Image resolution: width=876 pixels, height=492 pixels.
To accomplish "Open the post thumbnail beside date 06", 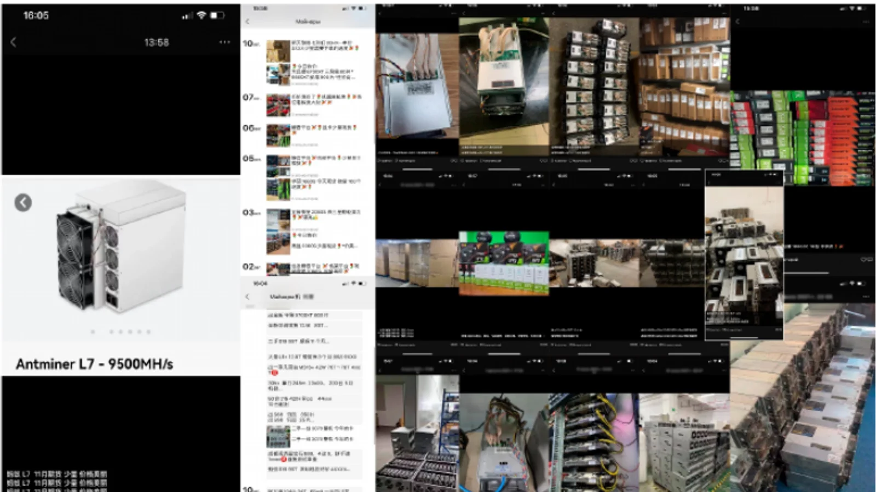I will (x=278, y=136).
